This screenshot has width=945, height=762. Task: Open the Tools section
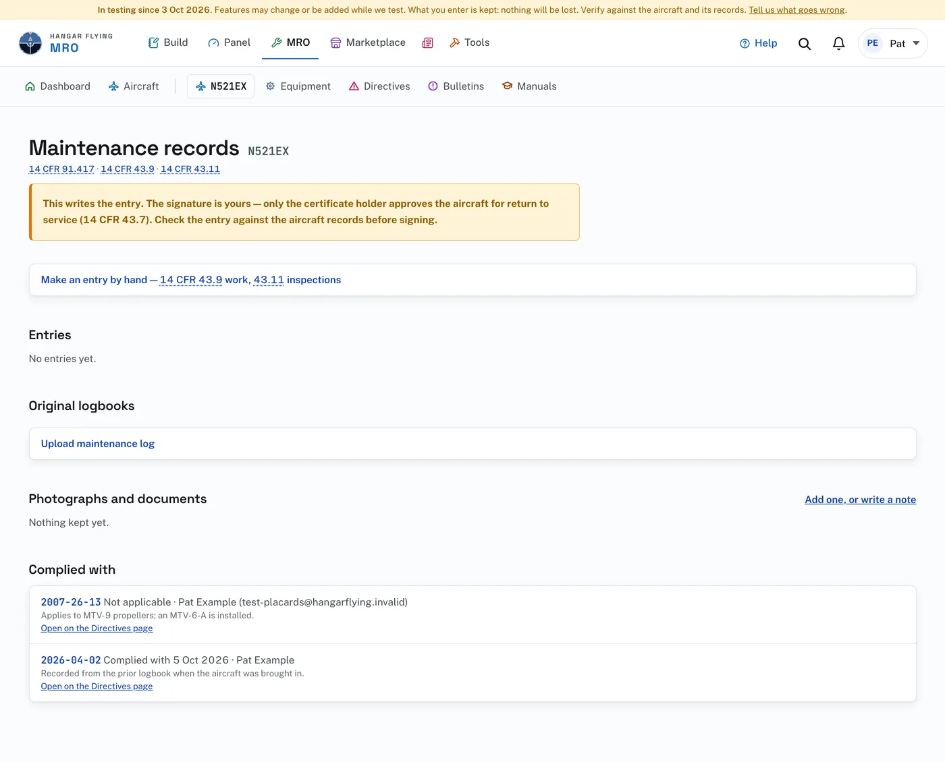click(470, 42)
